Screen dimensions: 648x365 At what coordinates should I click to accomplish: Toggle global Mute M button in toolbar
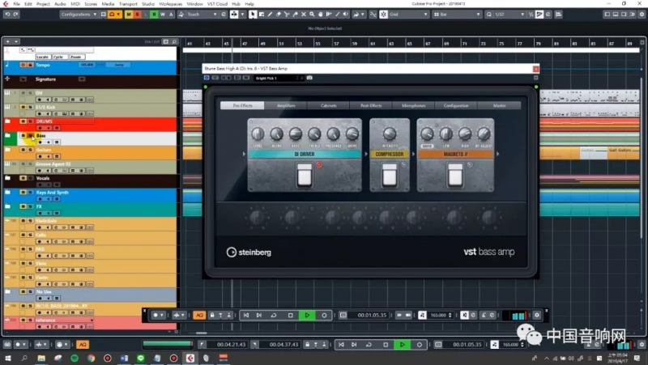click(129, 15)
